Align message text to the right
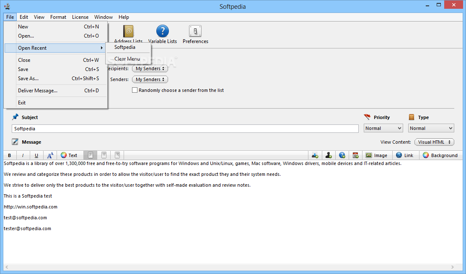The height and width of the screenshot is (274, 466). (117, 155)
